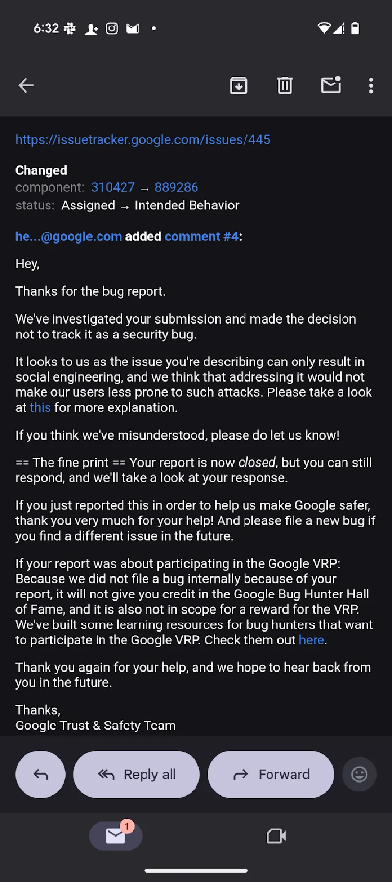Go back using the arrow icon
This screenshot has width=392, height=882.
26,86
